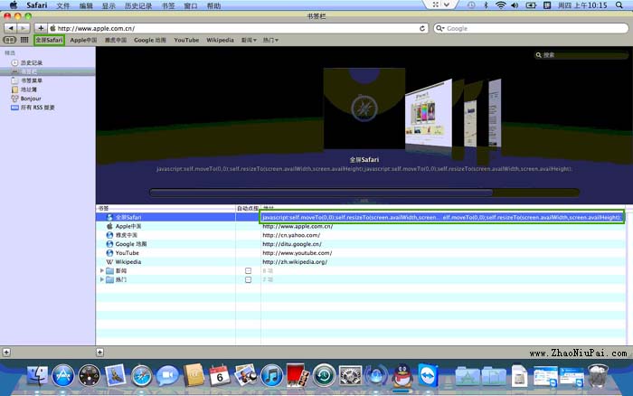The width and height of the screenshot is (633, 396).
Task: Select 历史记录 in sidebar
Action: click(32, 62)
